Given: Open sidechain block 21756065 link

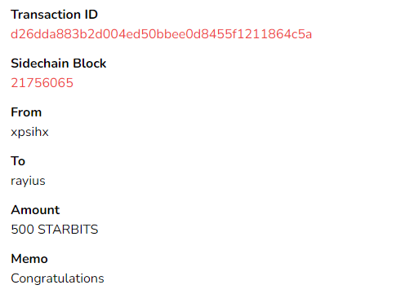Looking at the screenshot, I should click(x=42, y=83).
